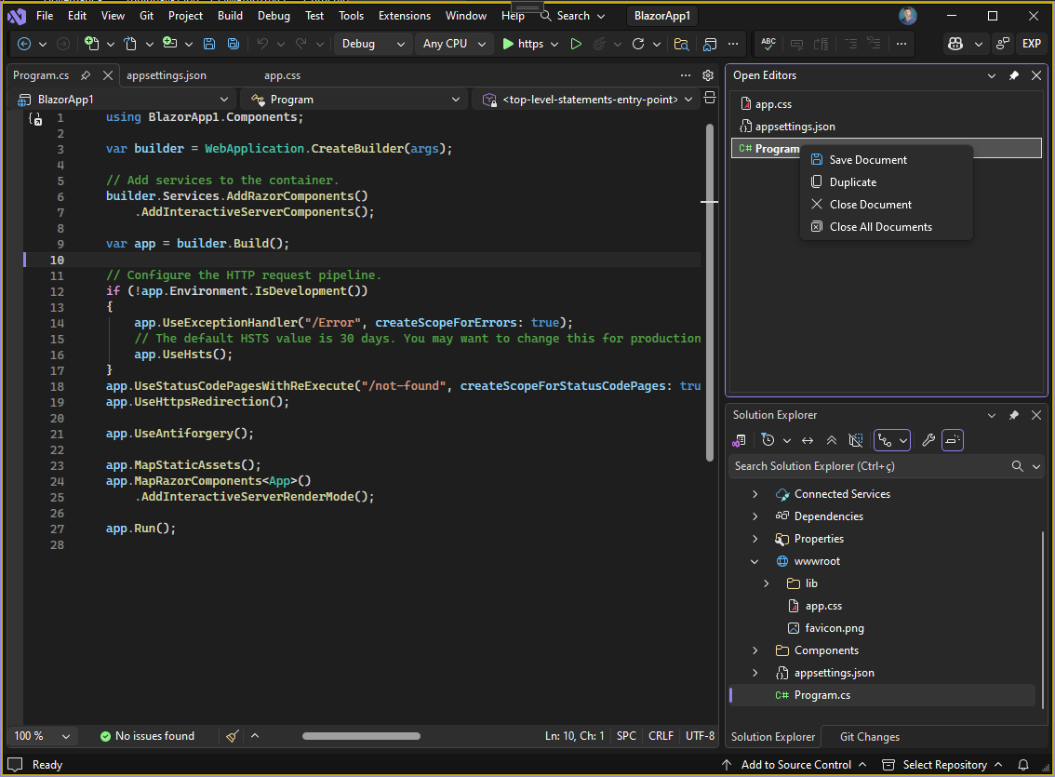The image size is (1055, 777).
Task: Open the Build menu
Action: pyautogui.click(x=230, y=16)
